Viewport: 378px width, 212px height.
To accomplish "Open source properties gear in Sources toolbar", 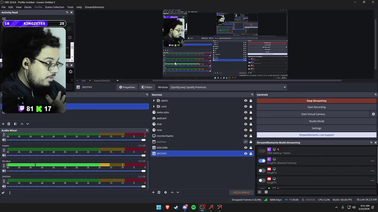I will point(165,192).
